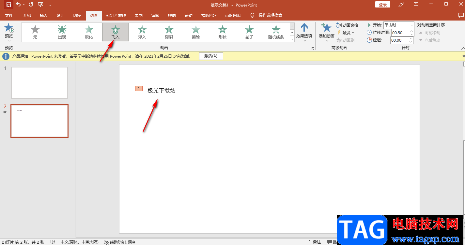This screenshot has height=245, width=465.
Task: Open the Undo history dropdown arrow
Action: pos(24,5)
